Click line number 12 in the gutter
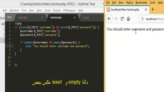 (x=9, y=65)
